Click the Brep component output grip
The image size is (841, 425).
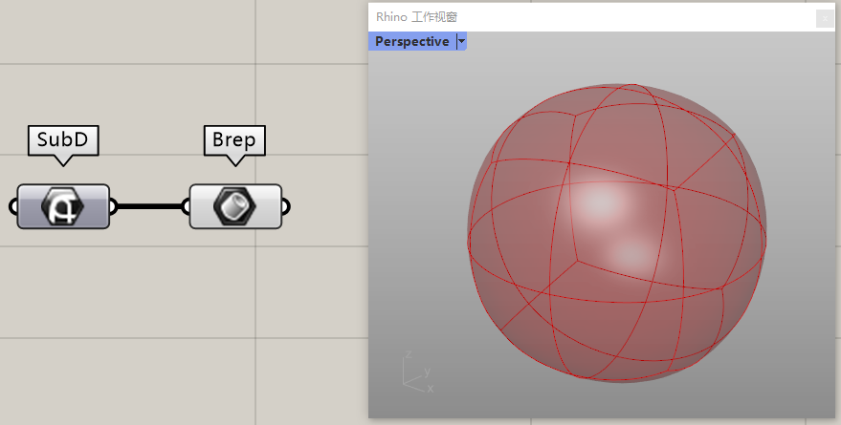(x=285, y=206)
